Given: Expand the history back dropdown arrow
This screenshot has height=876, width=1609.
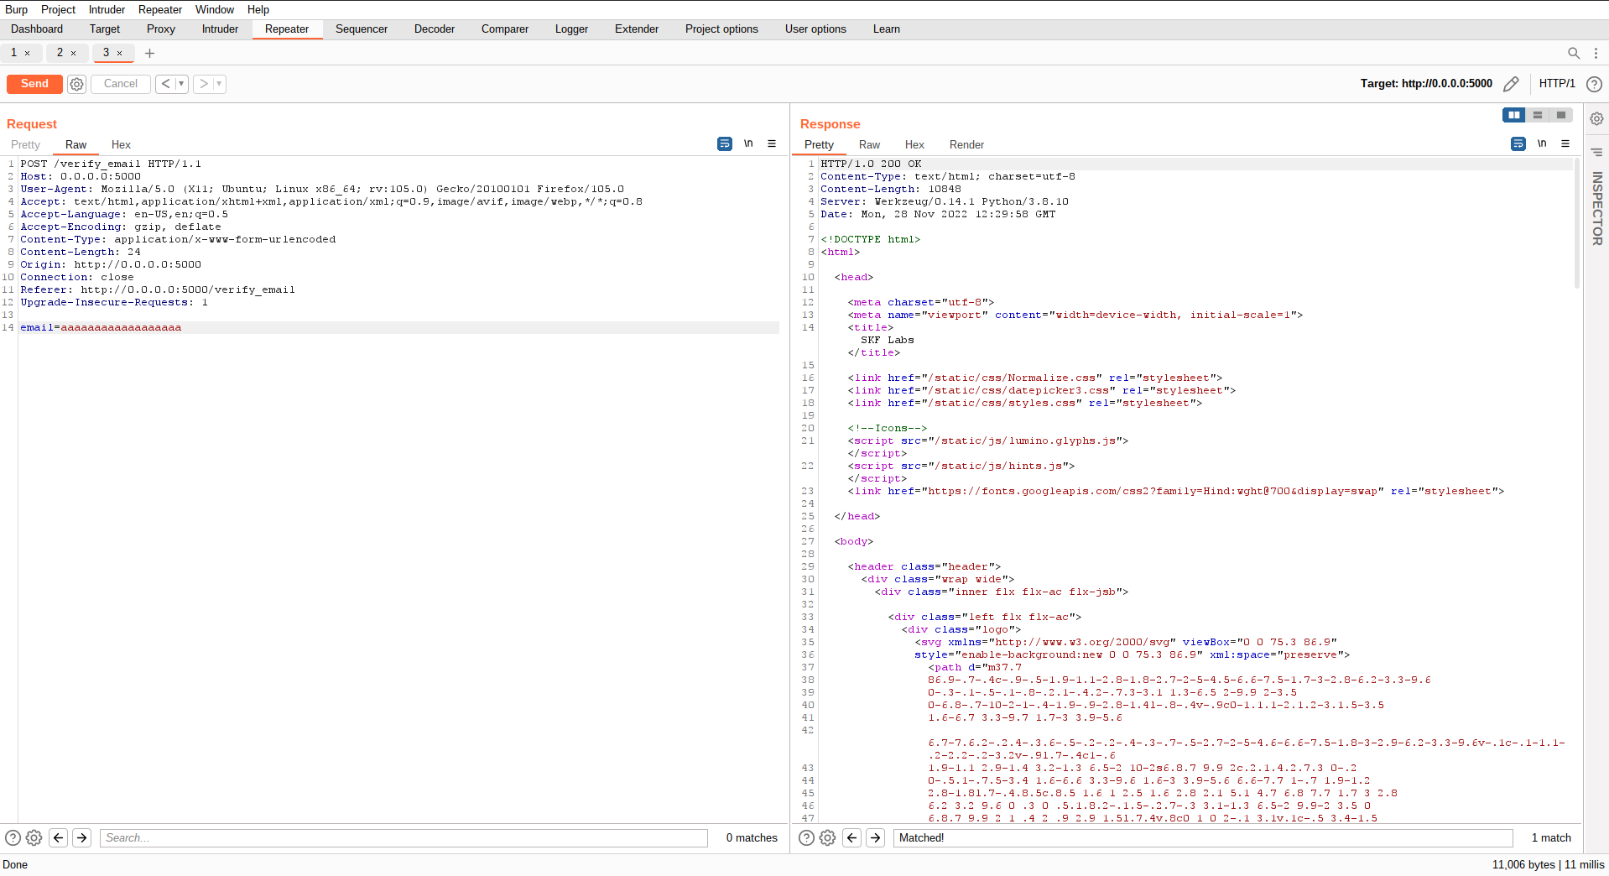Looking at the screenshot, I should click(181, 84).
